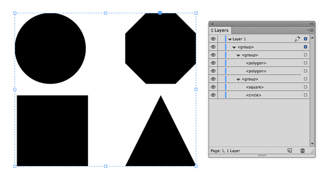Click 'Page: 1, 1 Layer' status text
The height and width of the screenshot is (184, 333).
click(x=225, y=151)
